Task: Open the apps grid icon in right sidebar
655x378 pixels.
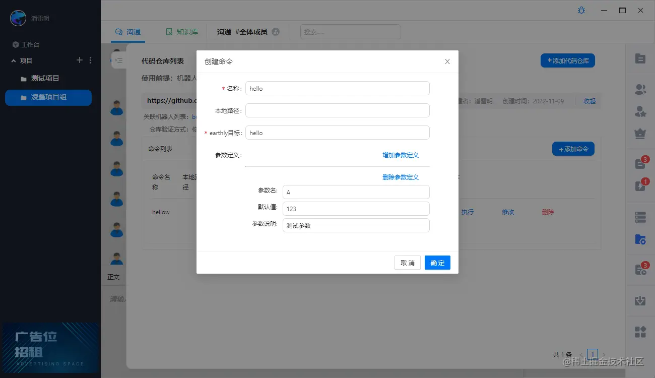Action: point(640,332)
